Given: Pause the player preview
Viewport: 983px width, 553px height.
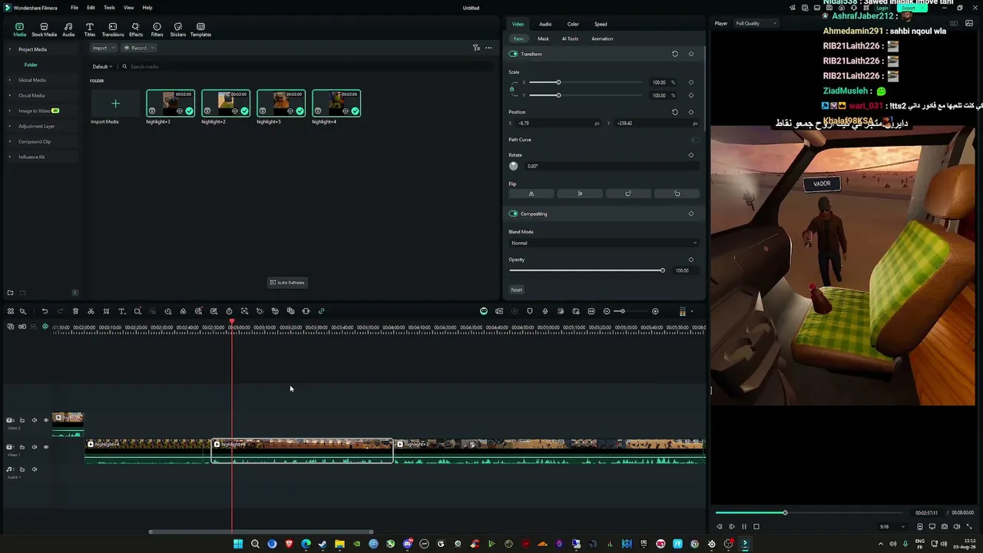Looking at the screenshot, I should pyautogui.click(x=743, y=527).
